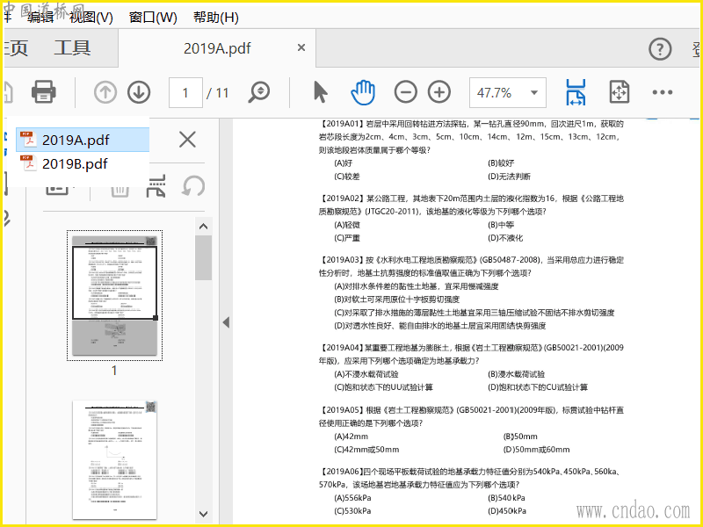703x527 pixels.
Task: Open more tools ellipsis menu
Action: click(663, 92)
